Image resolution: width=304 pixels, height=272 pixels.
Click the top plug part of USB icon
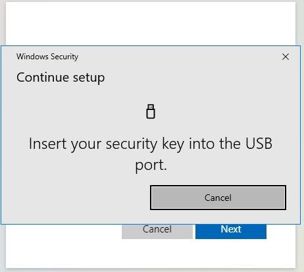[151, 107]
